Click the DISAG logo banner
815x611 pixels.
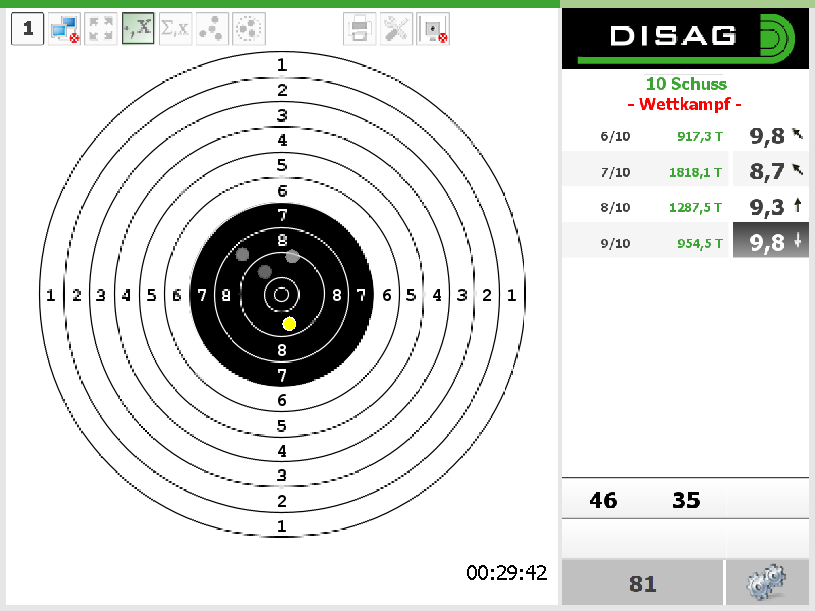click(685, 38)
